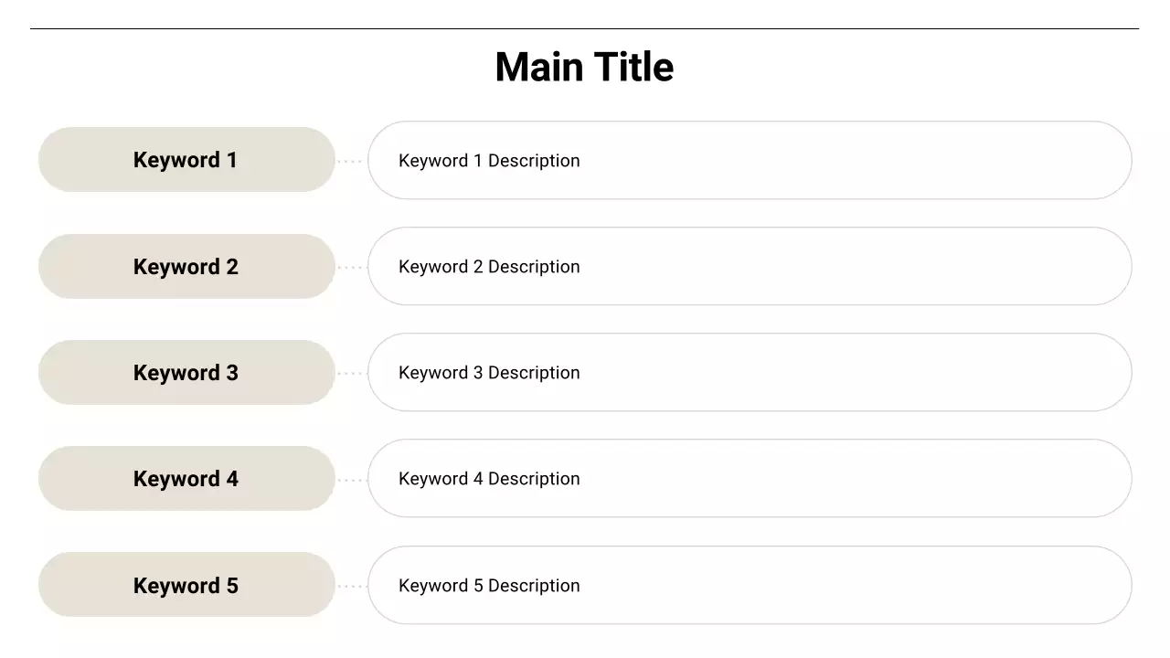This screenshot has width=1170, height=658.
Task: Click the Keyword 4 Description text
Action: pos(489,479)
